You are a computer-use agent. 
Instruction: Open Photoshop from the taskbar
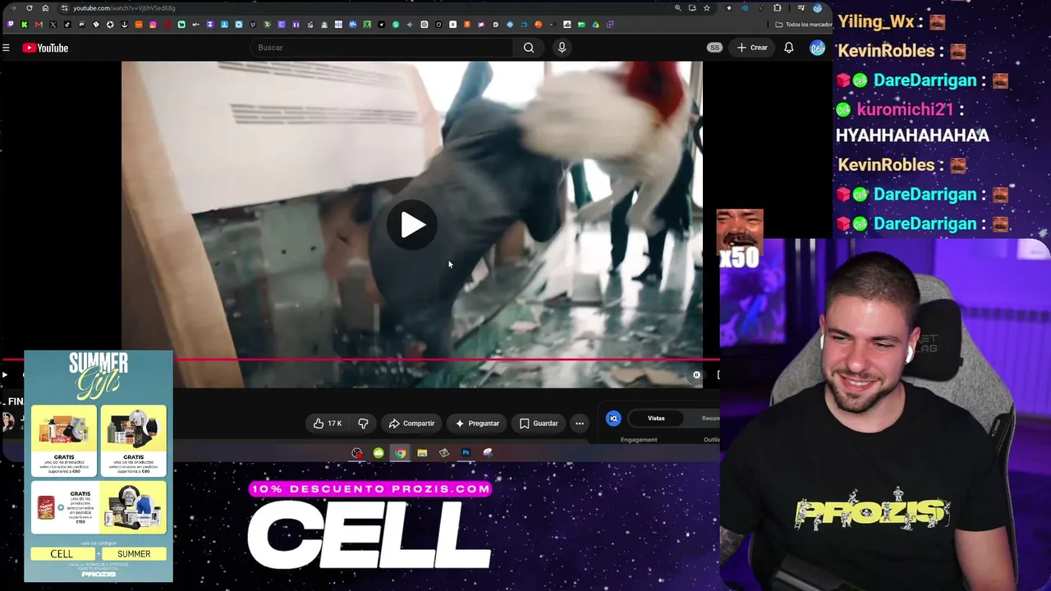(466, 453)
